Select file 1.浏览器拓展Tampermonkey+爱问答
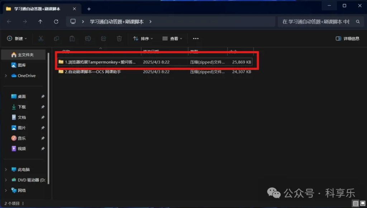The height and width of the screenshot is (208, 367). 155,62
